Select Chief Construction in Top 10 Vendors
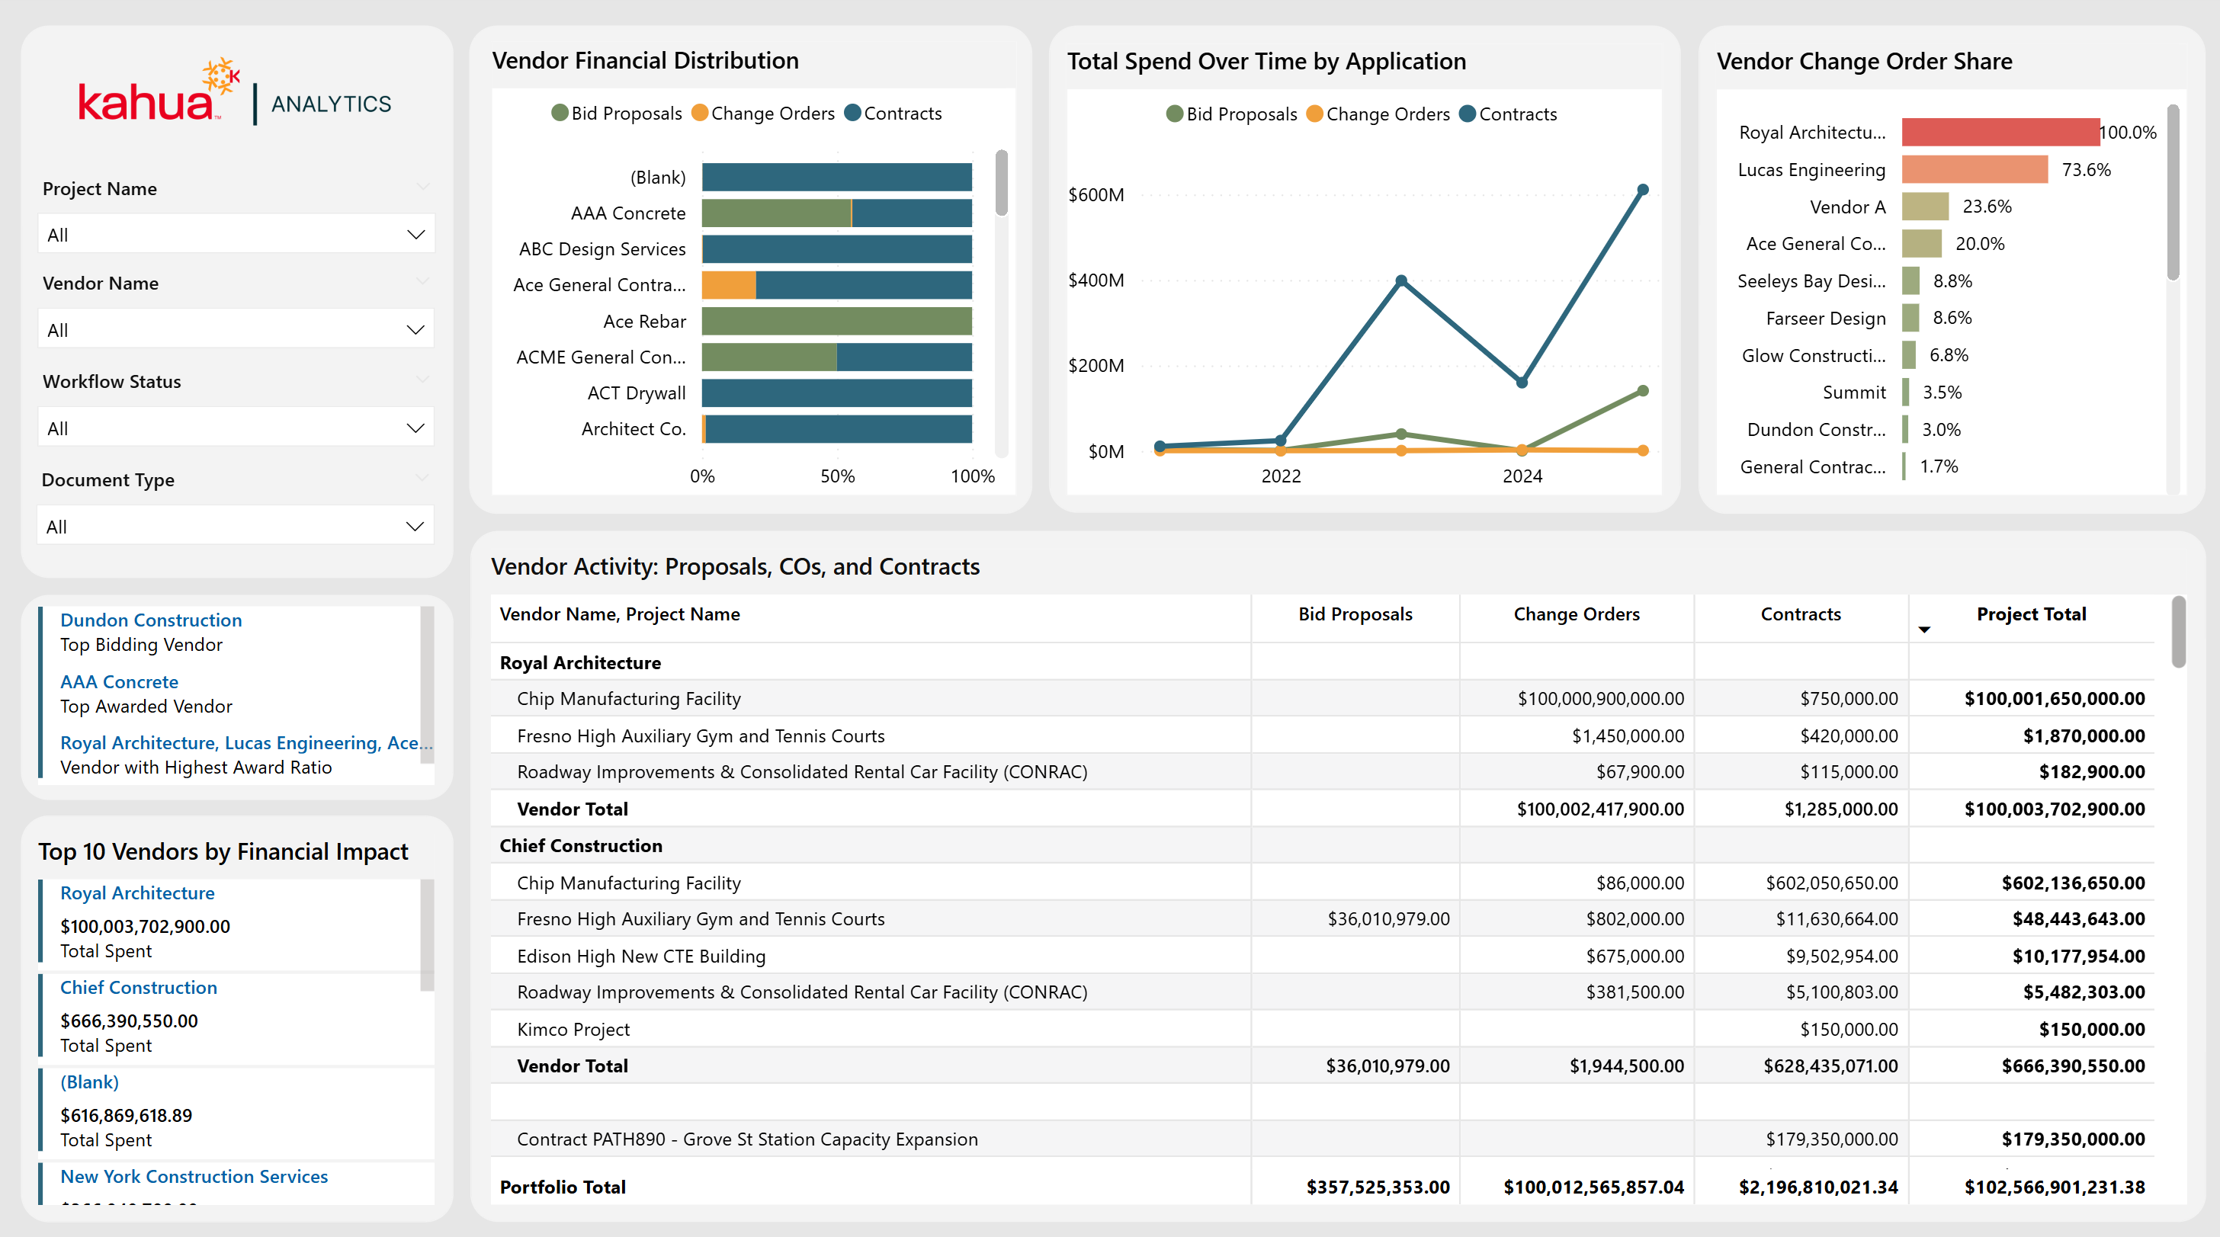 pyautogui.click(x=139, y=987)
